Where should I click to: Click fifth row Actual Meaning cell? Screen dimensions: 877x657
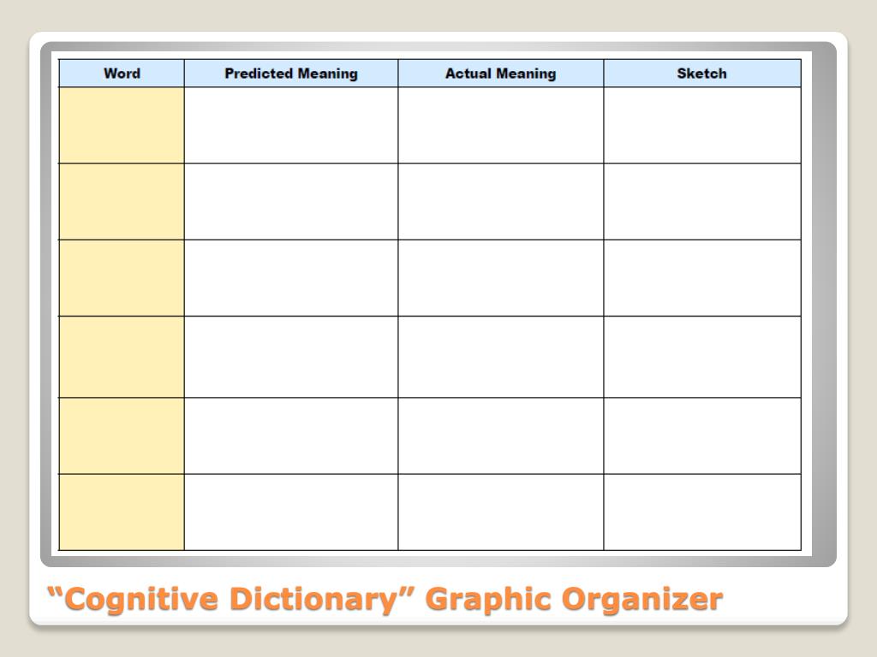tap(500, 435)
